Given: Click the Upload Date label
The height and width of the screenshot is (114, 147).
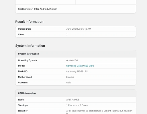Looking at the screenshot, I should tap(24, 29).
